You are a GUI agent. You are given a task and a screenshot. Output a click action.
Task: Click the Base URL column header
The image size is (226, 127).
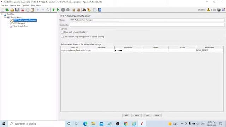click(x=74, y=47)
